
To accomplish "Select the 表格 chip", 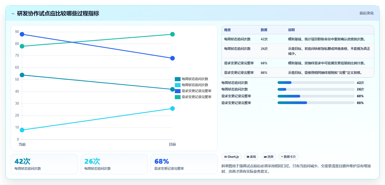I will [x=251, y=157].
